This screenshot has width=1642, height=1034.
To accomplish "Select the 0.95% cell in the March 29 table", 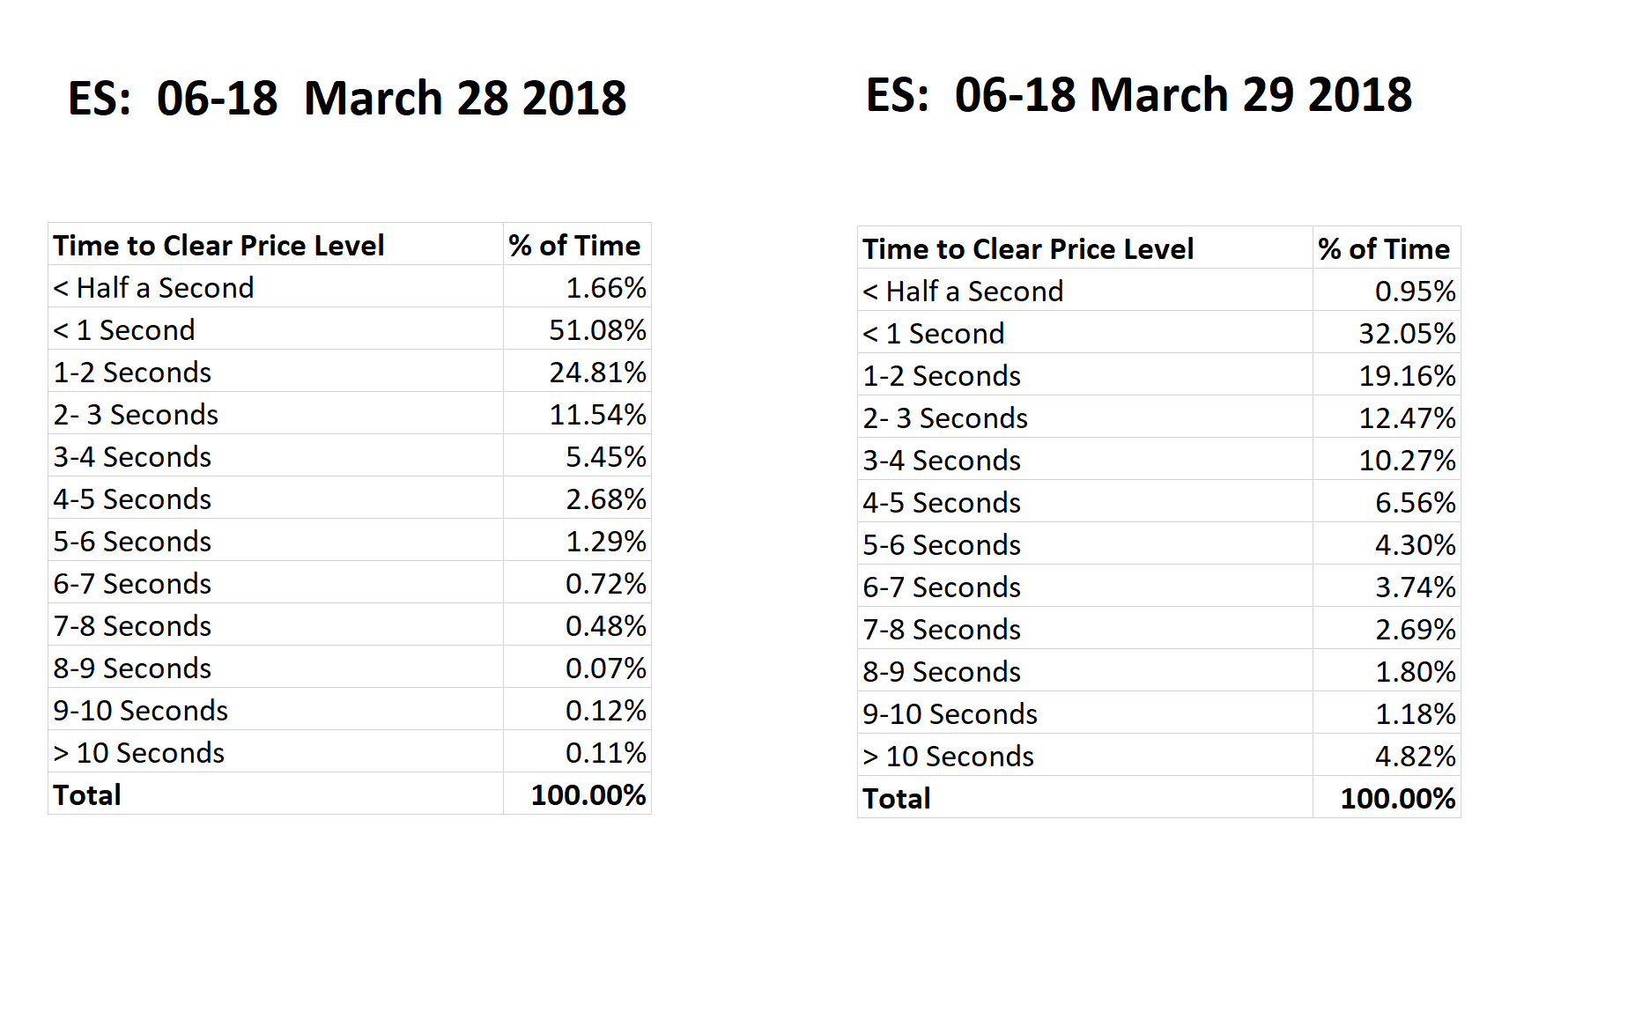I will click(1387, 291).
